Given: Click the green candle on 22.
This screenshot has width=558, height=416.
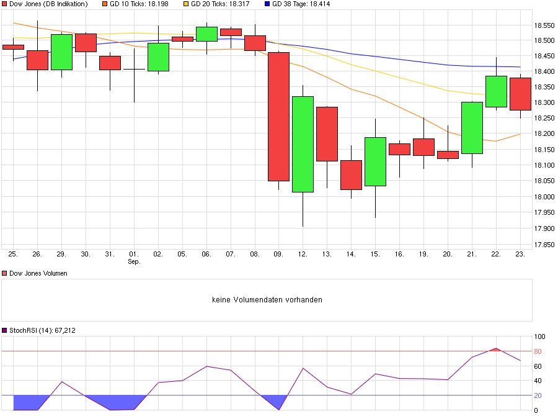Looking at the screenshot, I should click(497, 91).
